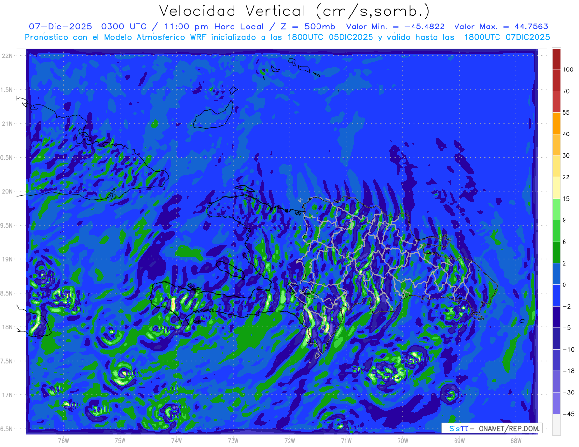Image resolution: width=579 pixels, height=447 pixels.
Task: Select the latitude label '20N'
Action: pos(7,191)
